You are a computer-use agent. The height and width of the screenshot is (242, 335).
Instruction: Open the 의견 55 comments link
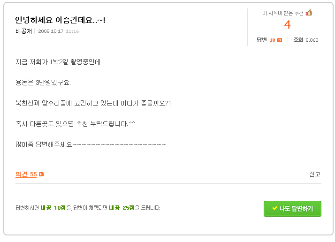[26, 174]
